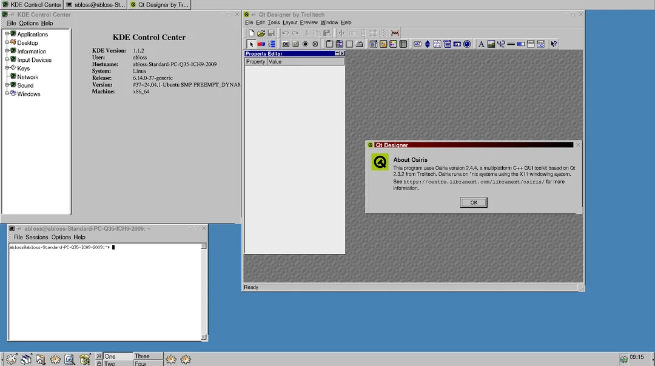Open the Tools menu in Qt Designer
Screen dimensions: 655x366
[x=274, y=22]
